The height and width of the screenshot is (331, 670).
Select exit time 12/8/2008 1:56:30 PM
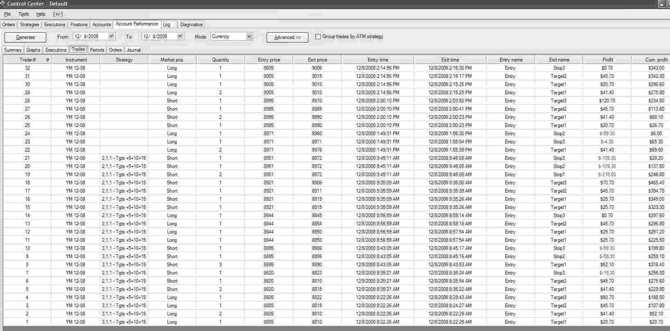[450, 134]
